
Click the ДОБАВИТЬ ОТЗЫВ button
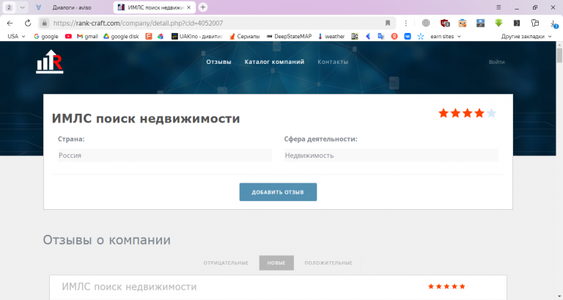[x=278, y=192]
